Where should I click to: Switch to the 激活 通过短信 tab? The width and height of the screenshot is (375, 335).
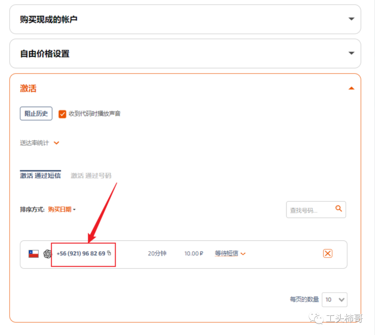(40, 175)
